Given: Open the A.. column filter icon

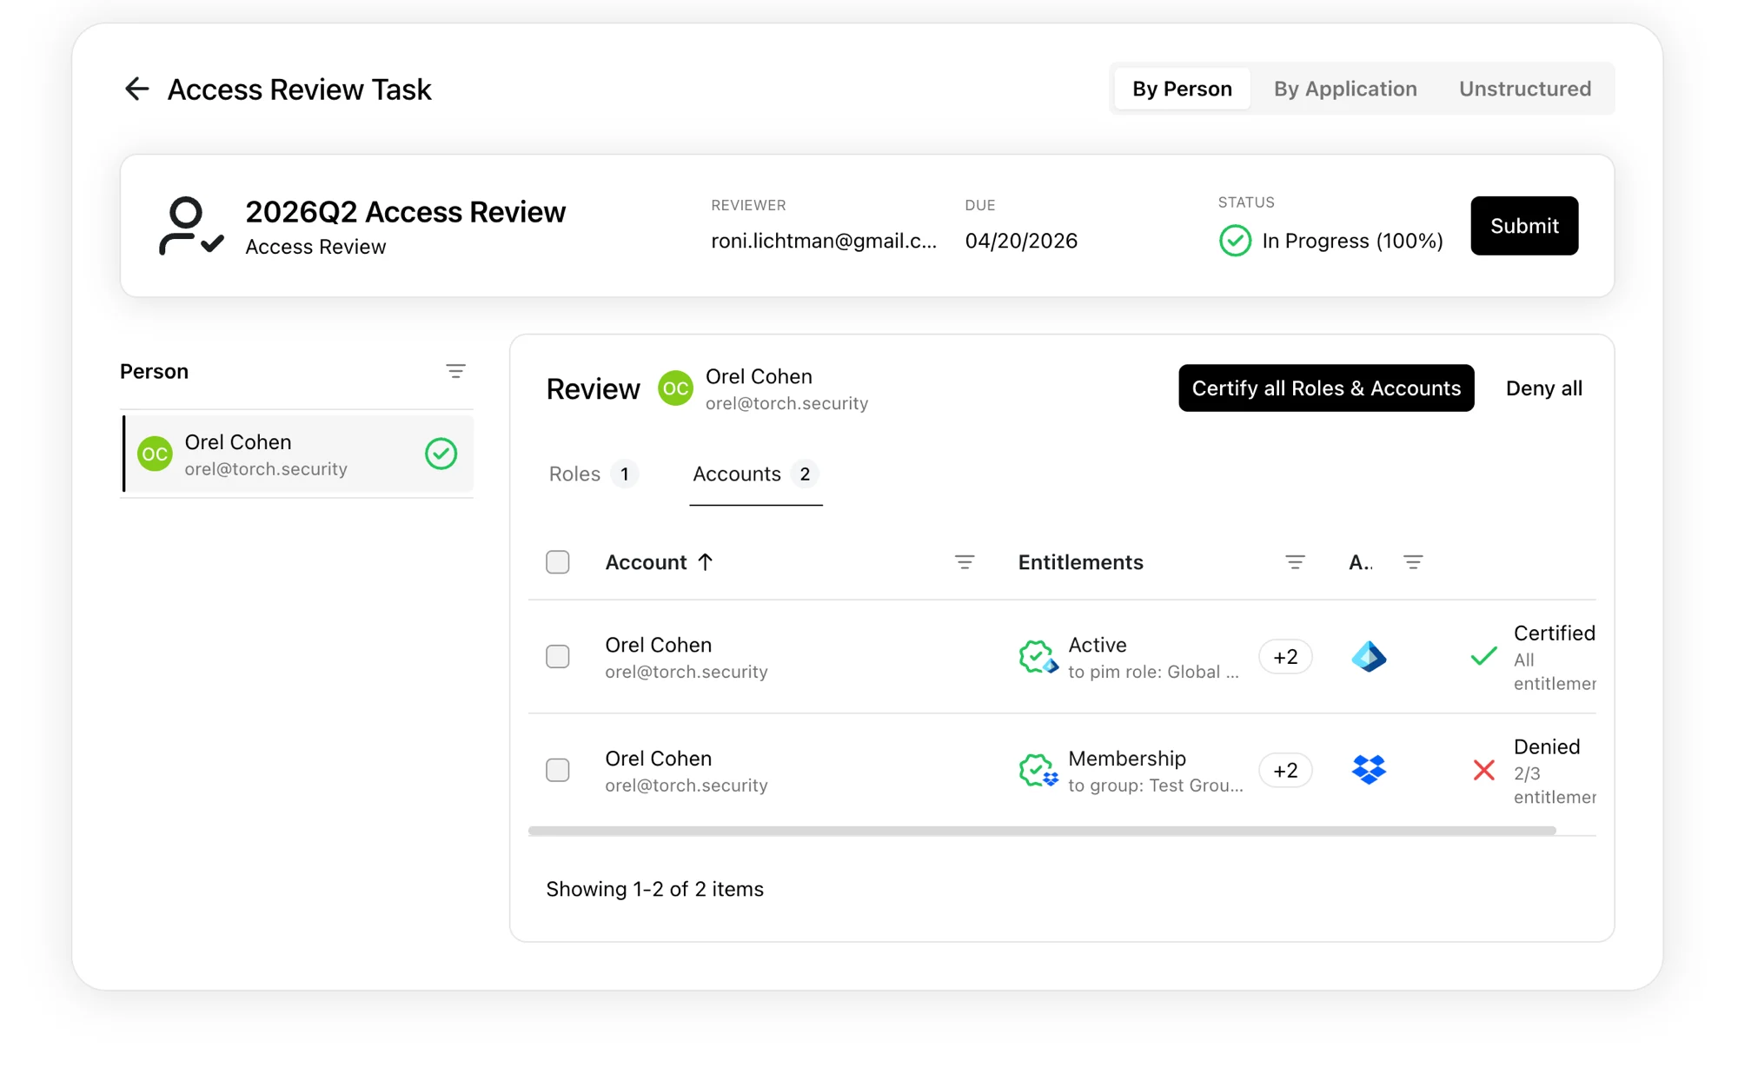Looking at the screenshot, I should point(1413,562).
